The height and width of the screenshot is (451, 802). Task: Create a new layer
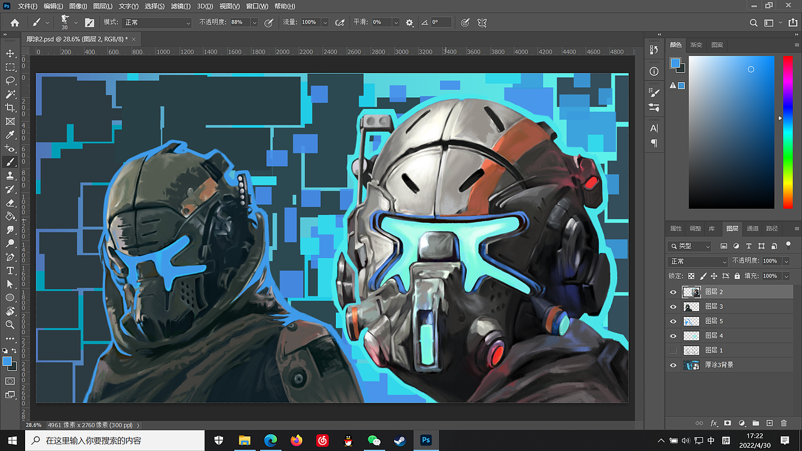pyautogui.click(x=770, y=423)
